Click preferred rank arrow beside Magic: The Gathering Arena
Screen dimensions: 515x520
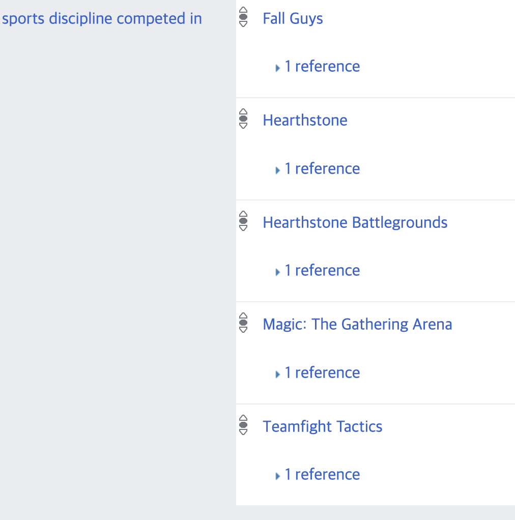243,316
